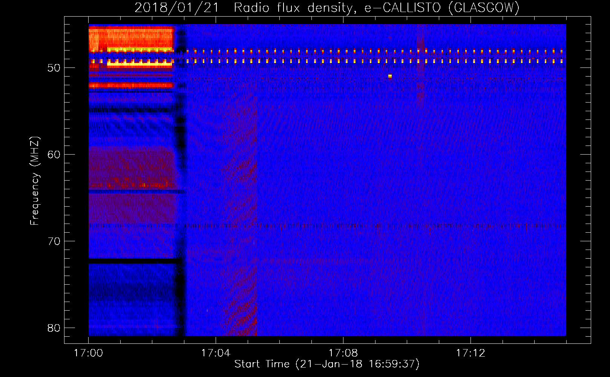The width and height of the screenshot is (610, 377).
Task: Click the 50 frequency tick label
Action: point(54,68)
